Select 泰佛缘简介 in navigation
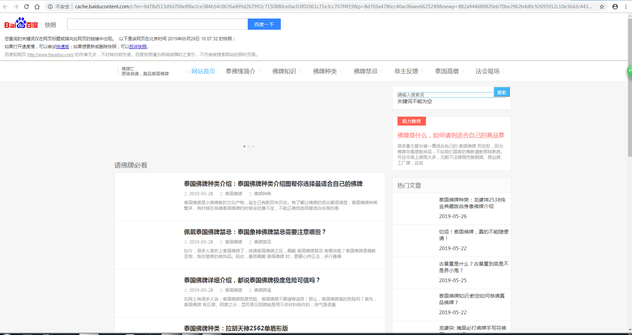Image resolution: width=632 pixels, height=335 pixels. pos(240,71)
